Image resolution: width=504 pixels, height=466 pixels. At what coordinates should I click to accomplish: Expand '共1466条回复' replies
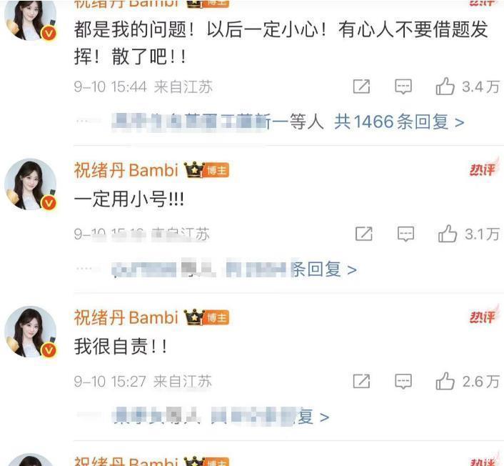[x=399, y=122]
